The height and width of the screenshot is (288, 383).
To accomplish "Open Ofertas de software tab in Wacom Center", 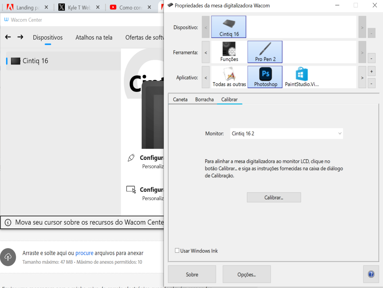I will pyautogui.click(x=144, y=37).
